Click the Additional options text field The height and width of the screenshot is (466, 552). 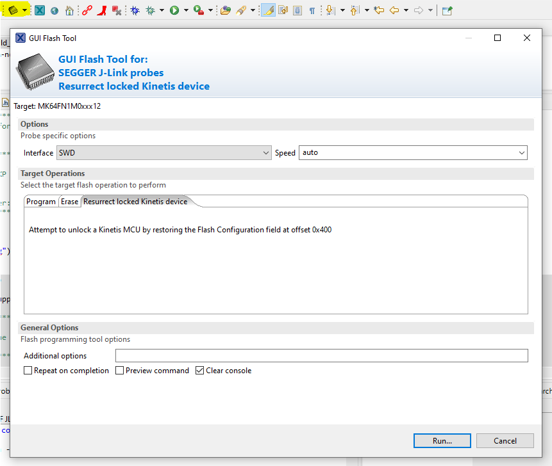coord(322,356)
